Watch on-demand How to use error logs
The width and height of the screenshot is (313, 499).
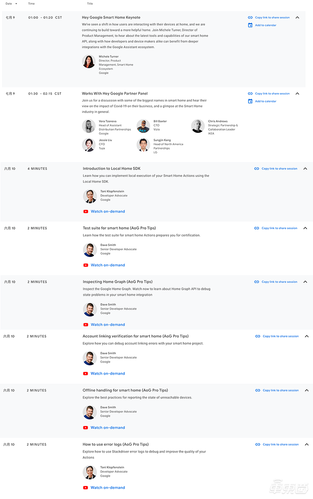pos(108,488)
